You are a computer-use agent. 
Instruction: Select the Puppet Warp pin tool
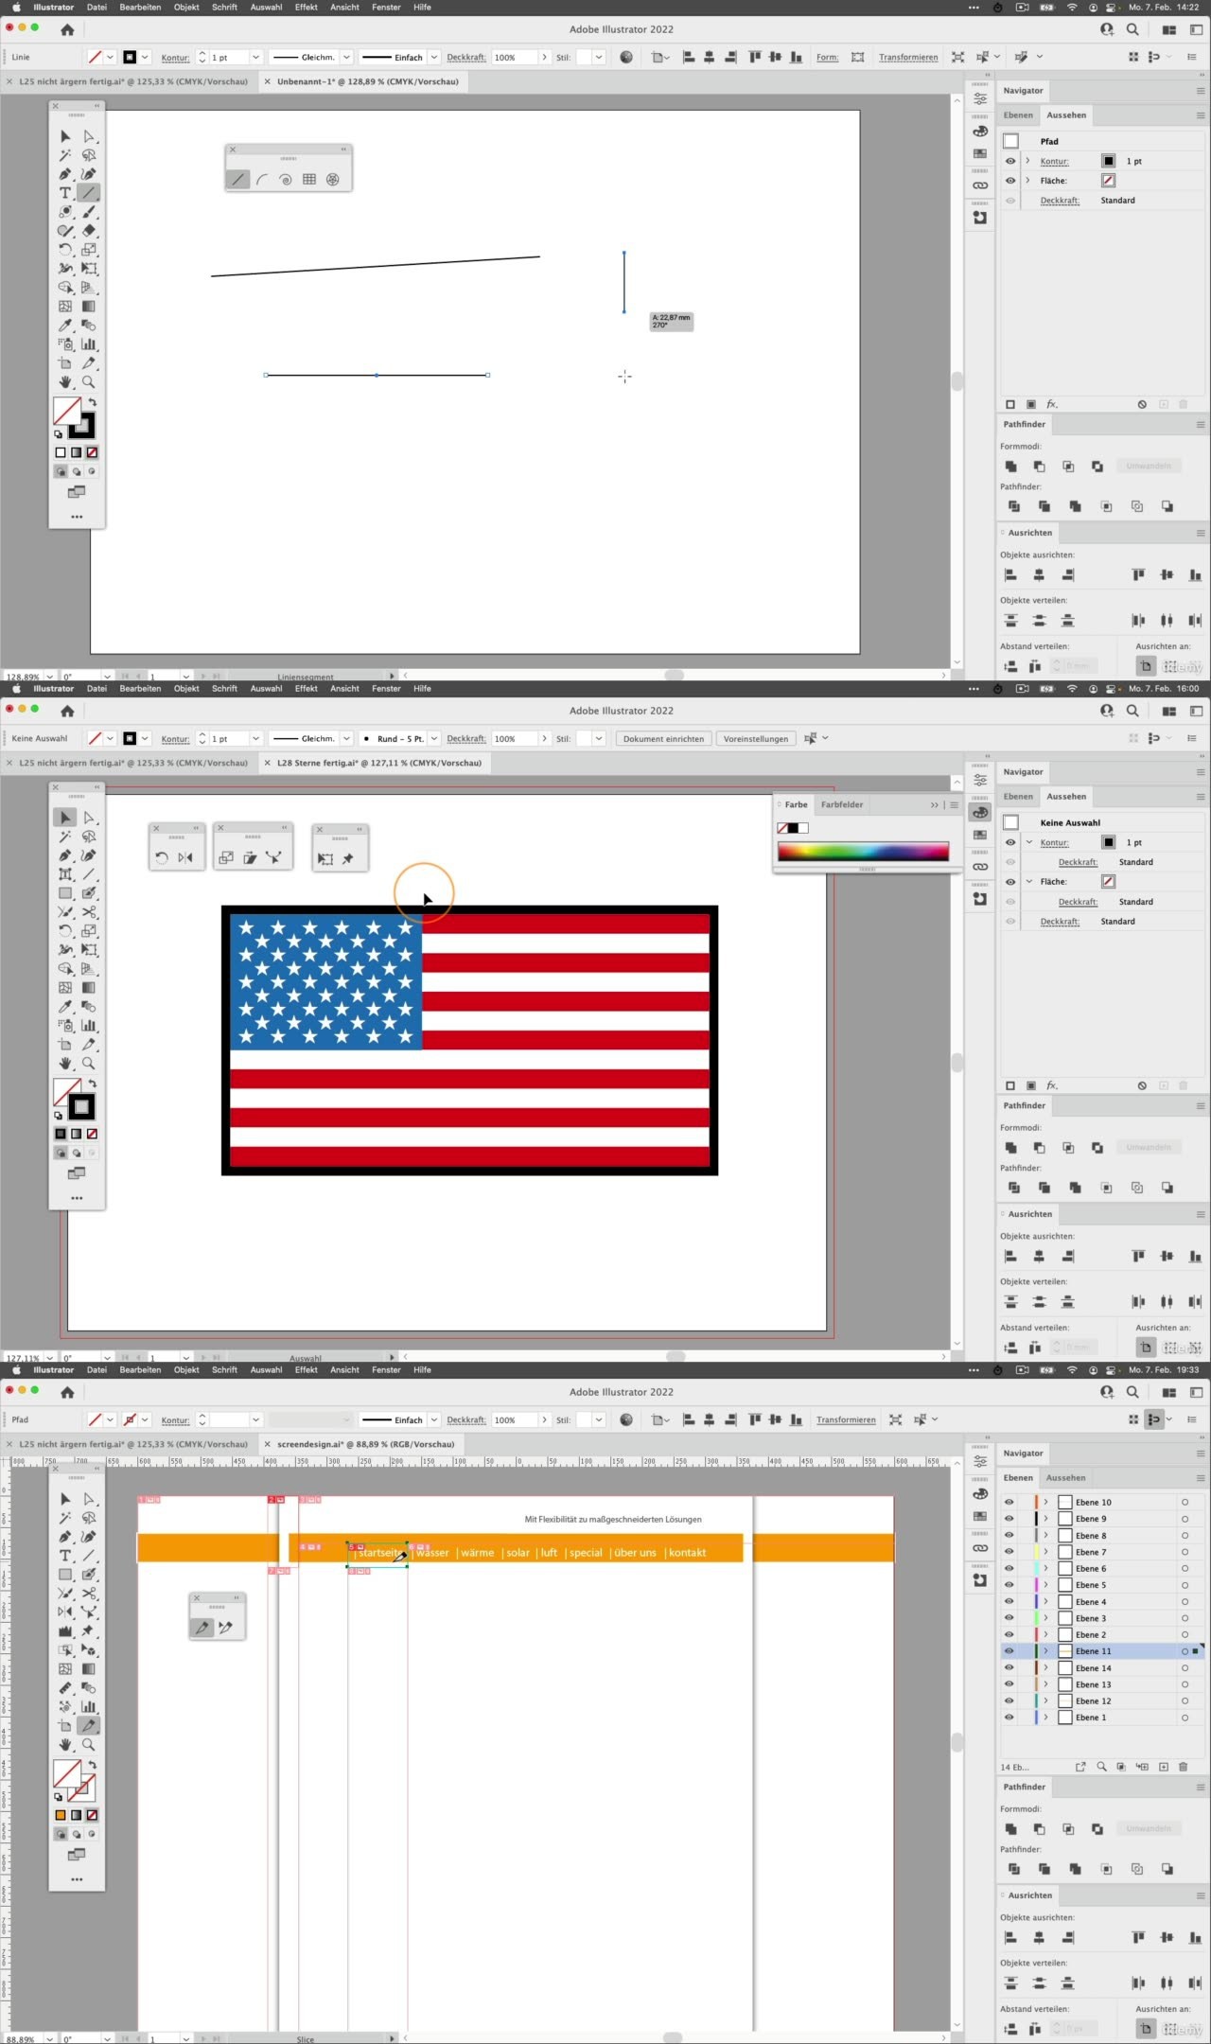[x=348, y=859]
